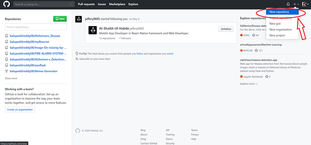Viewport: 311px width, 145px height.
Task: Unfollow Al-Shaikh-Ul-Habibi
Action: pyautogui.click(x=226, y=29)
